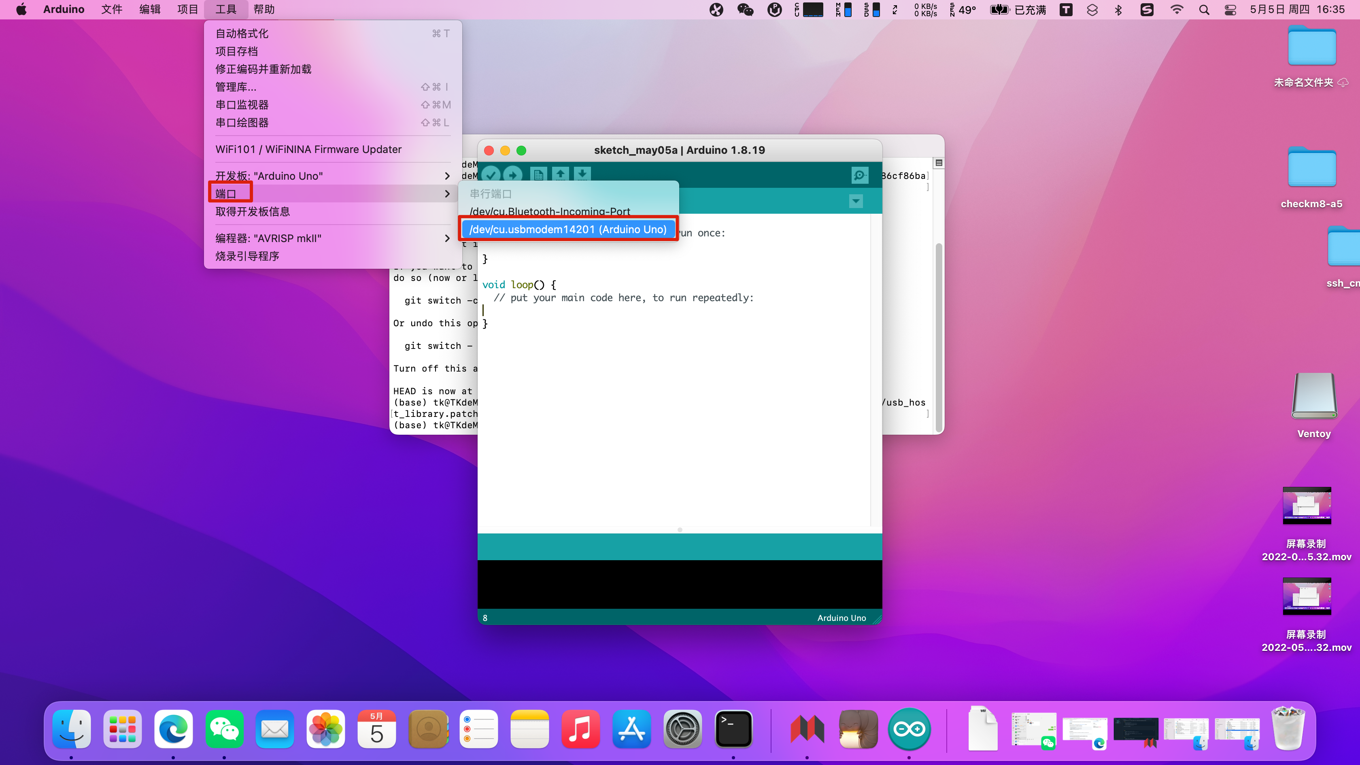Open App Store in the Dock
1360x765 pixels.
[631, 729]
